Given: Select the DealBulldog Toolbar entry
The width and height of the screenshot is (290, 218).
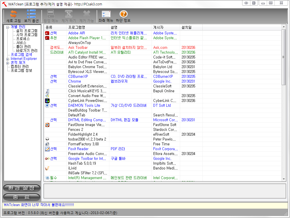Looking at the screenshot, I should pyautogui.click(x=88, y=110).
